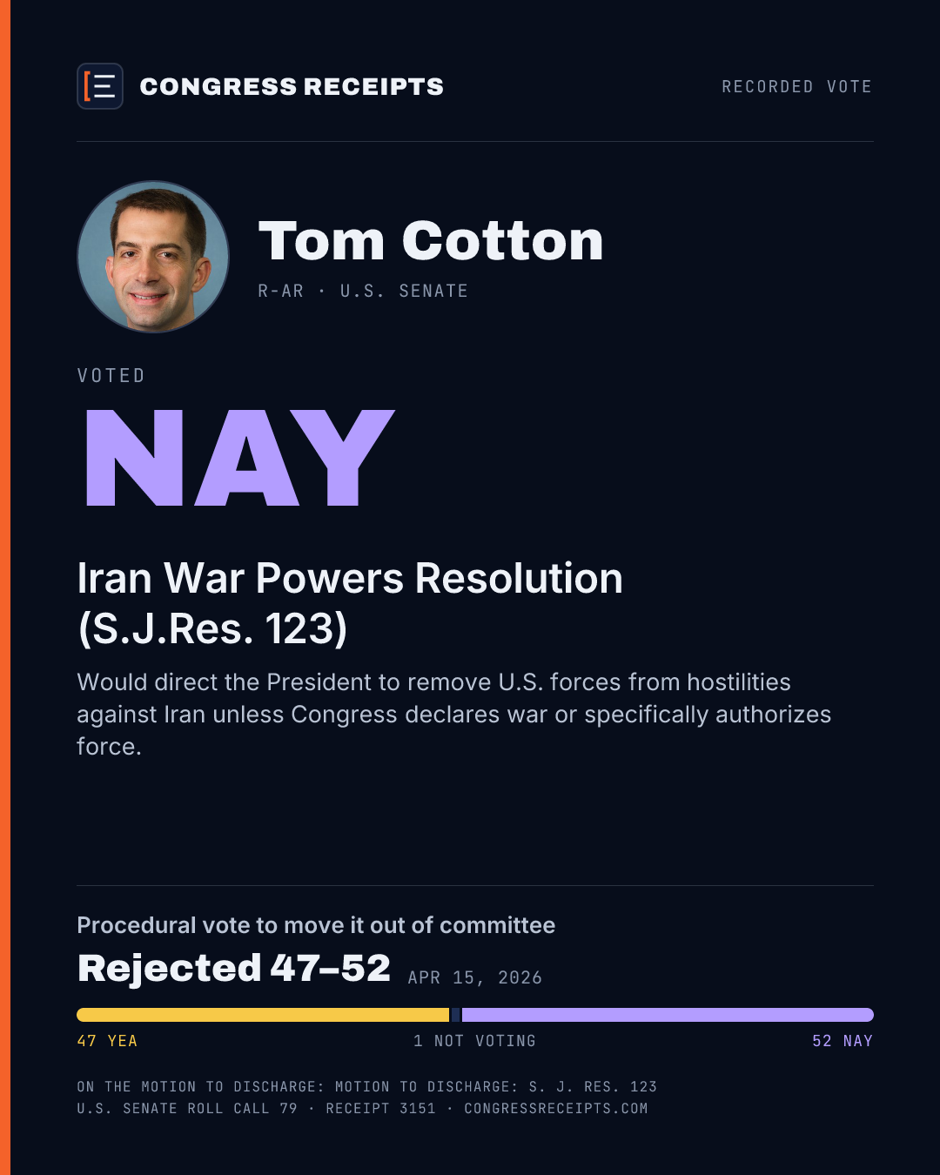Click the procedural vote committee caption
940x1175 pixels.
pyautogui.click(x=316, y=924)
